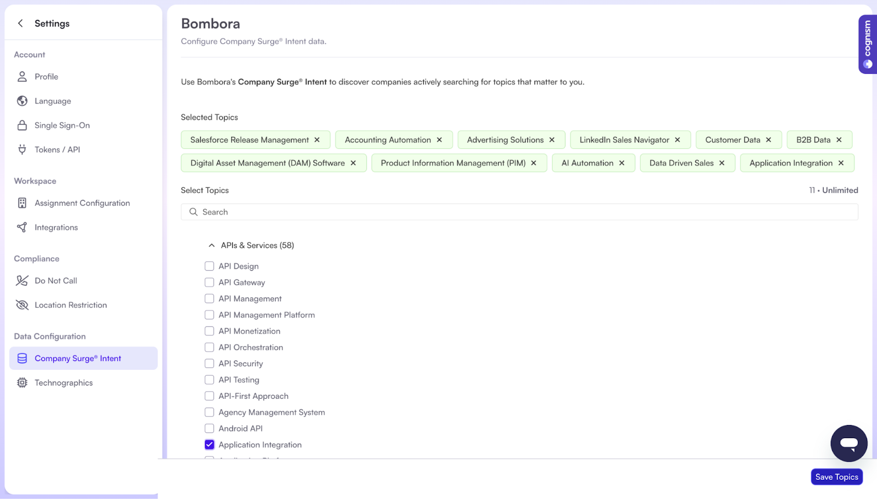
Task: Remove the Data Driven Sales chip
Action: pyautogui.click(x=722, y=163)
